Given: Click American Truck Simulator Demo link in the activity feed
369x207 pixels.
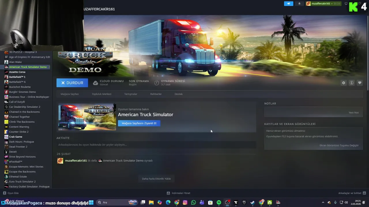Looking at the screenshot, I should tap(123, 161).
